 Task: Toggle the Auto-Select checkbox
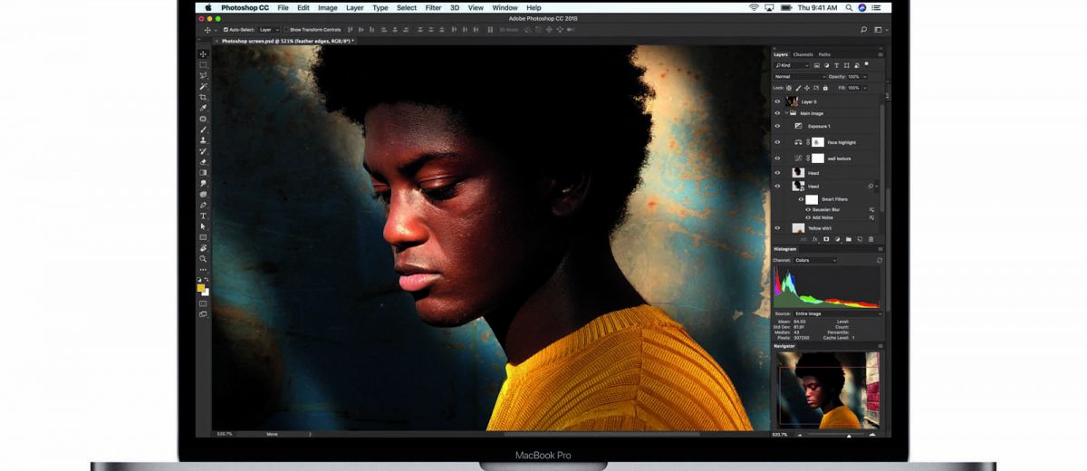pos(226,29)
